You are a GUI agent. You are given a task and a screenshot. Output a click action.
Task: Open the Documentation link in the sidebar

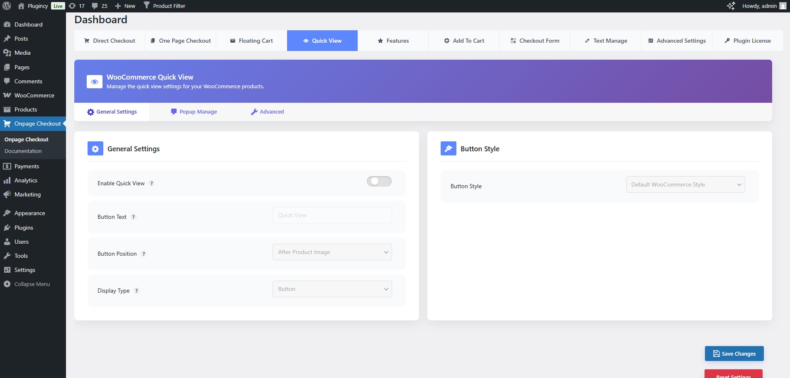coord(23,151)
